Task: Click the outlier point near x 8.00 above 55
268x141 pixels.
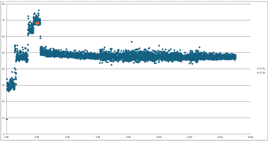Action: [x=131, y=42]
